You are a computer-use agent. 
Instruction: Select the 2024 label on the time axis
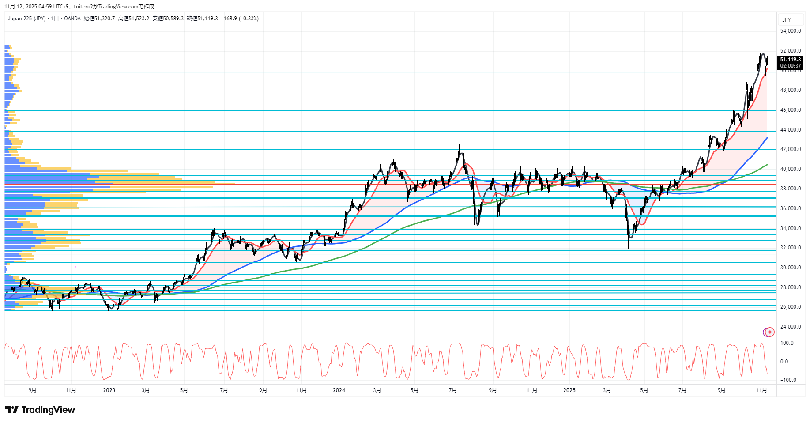tap(339, 390)
